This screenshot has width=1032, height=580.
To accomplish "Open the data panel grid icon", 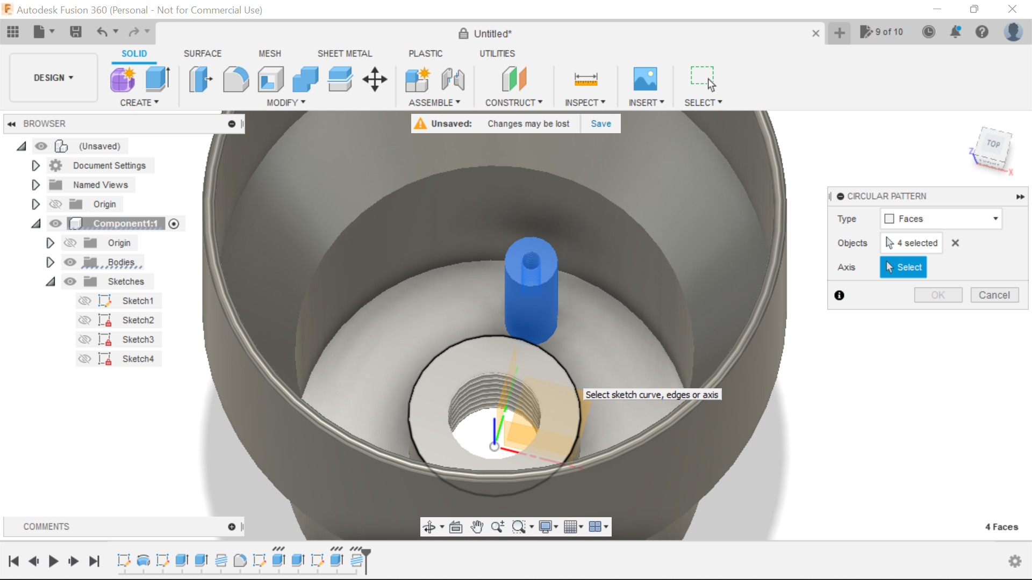I will [13, 32].
